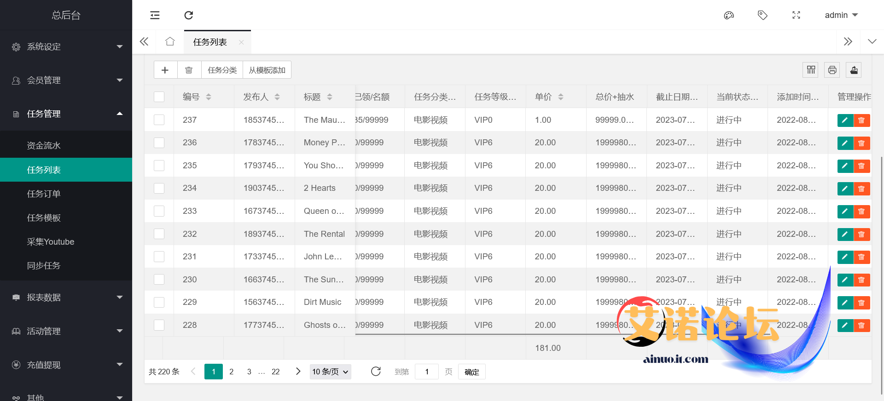Click the add task plus button
This screenshot has width=884, height=401.
tap(165, 70)
